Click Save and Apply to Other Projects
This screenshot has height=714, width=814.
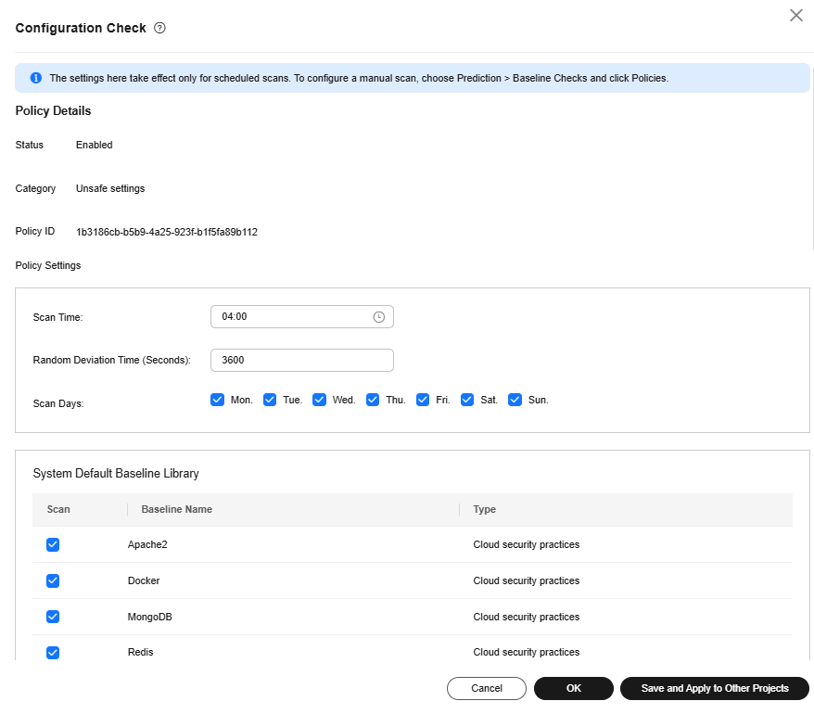tap(714, 688)
